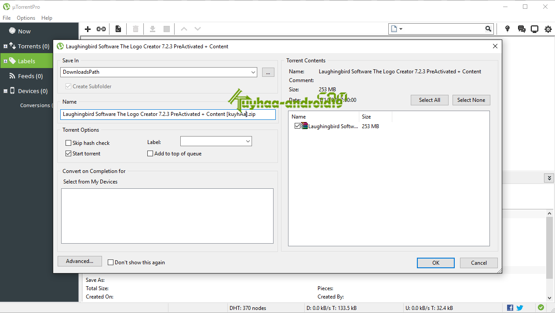Click the Add Torrent plus icon

tap(88, 29)
